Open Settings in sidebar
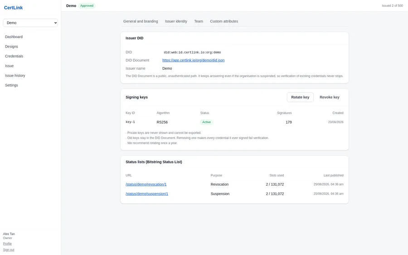This screenshot has height=255, width=408. coord(11,85)
